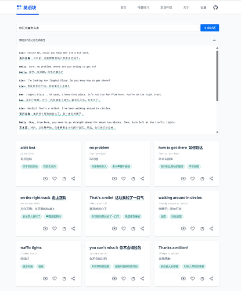Favorite the 'traffic lights' card
The image size is (241, 291).
click(x=55, y=279)
